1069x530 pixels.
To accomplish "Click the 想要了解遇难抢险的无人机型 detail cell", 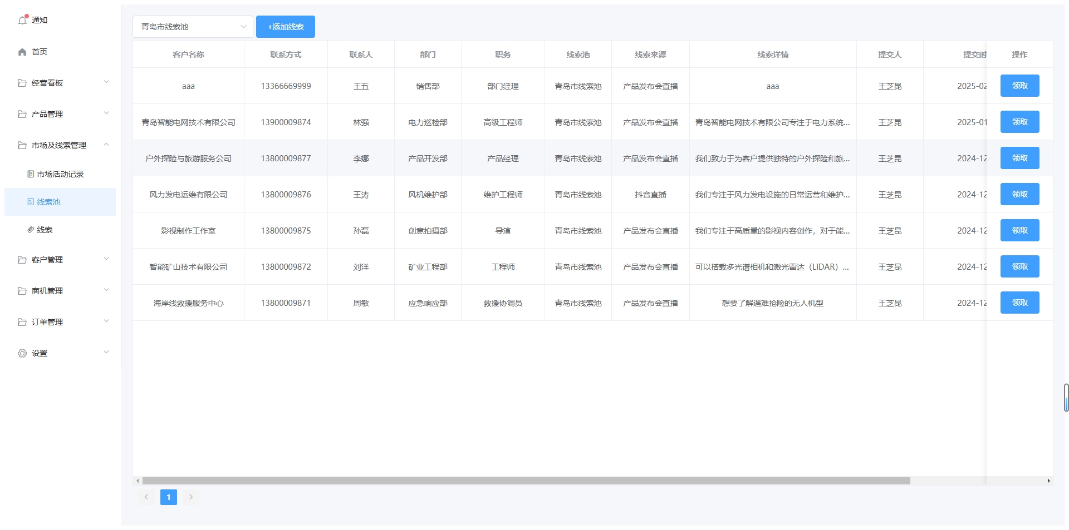I will tap(773, 303).
